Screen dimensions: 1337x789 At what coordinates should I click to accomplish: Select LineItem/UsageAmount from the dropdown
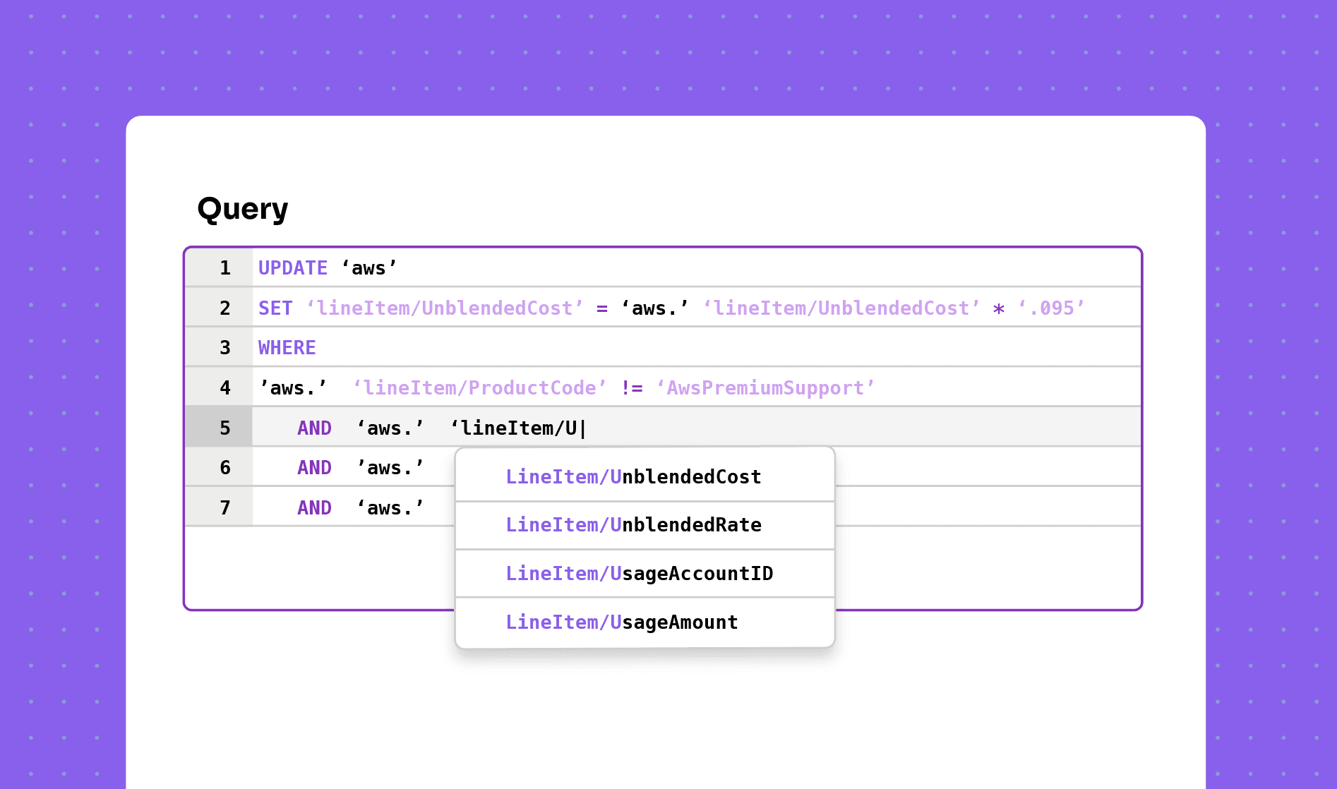(621, 622)
